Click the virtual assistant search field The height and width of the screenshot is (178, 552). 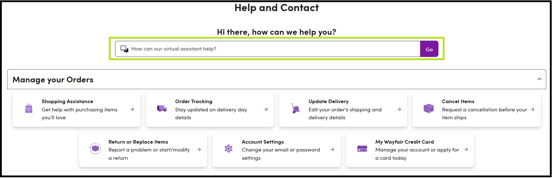click(x=273, y=49)
